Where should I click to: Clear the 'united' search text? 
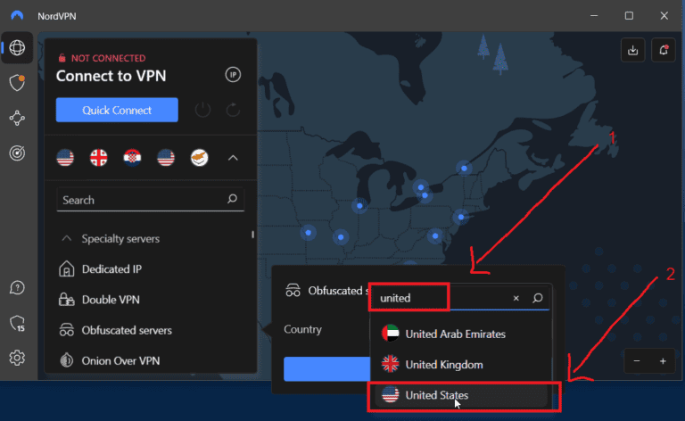(516, 298)
